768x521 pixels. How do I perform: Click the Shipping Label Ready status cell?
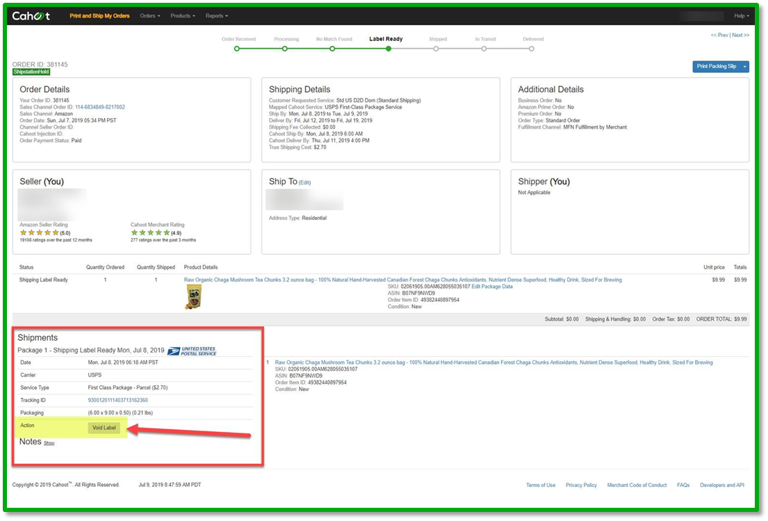(44, 280)
